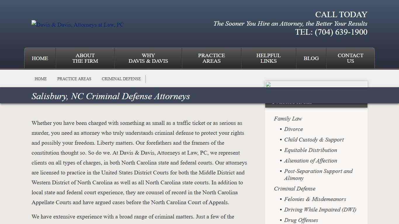Image resolution: width=399 pixels, height=224 pixels.
Task: Open the HELPFUL LINKS menu item
Action: coord(268,58)
